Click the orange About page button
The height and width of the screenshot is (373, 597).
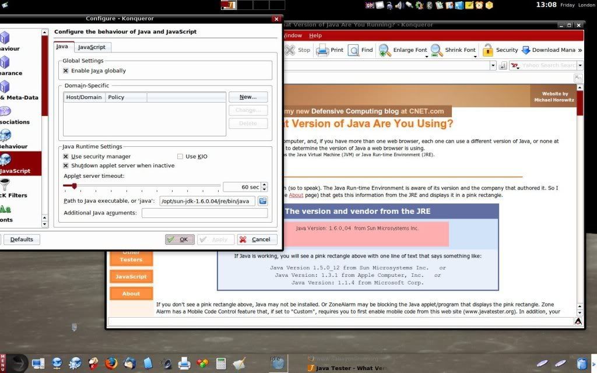click(131, 294)
